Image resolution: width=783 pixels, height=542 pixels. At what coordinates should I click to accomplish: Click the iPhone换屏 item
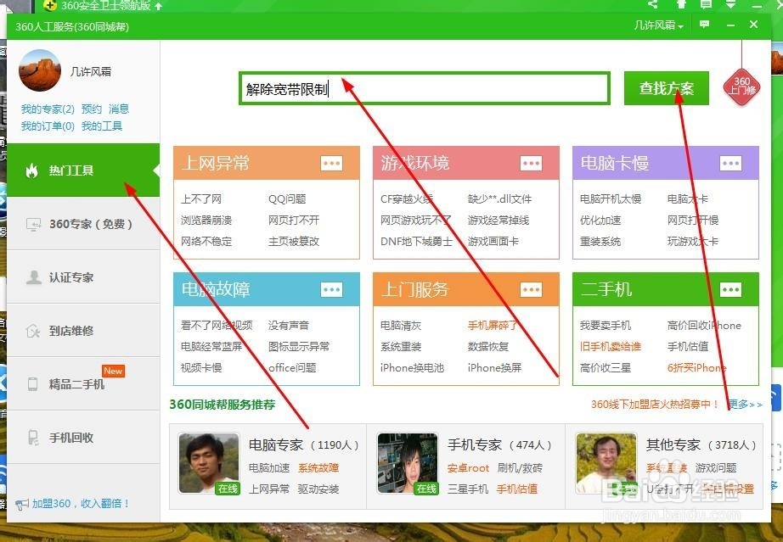click(495, 367)
